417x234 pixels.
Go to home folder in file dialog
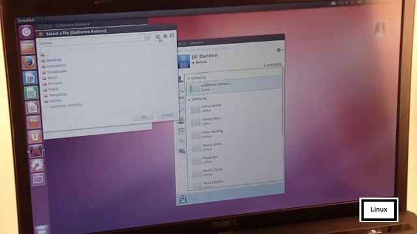pos(165,36)
